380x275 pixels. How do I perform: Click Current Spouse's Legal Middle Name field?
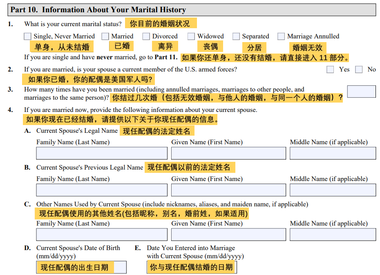[333, 153]
